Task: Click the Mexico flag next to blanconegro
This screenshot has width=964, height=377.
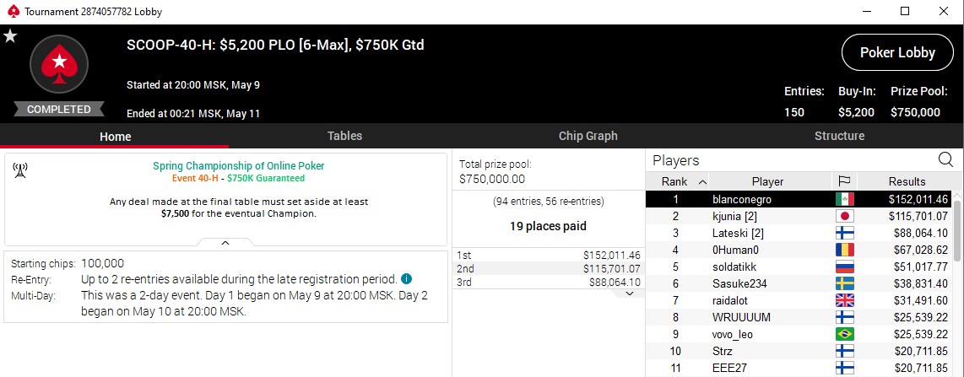Action: point(842,199)
